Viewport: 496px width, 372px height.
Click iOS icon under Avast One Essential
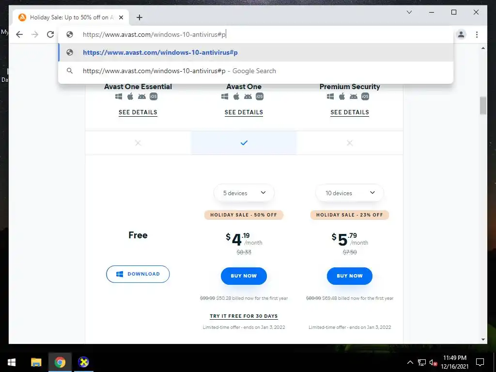[x=154, y=96]
